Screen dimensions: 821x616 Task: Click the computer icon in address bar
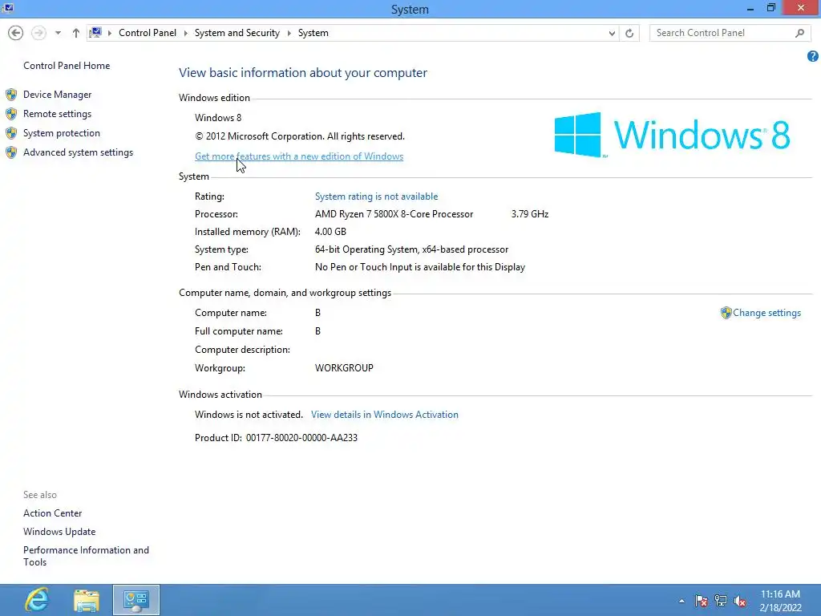click(x=95, y=33)
